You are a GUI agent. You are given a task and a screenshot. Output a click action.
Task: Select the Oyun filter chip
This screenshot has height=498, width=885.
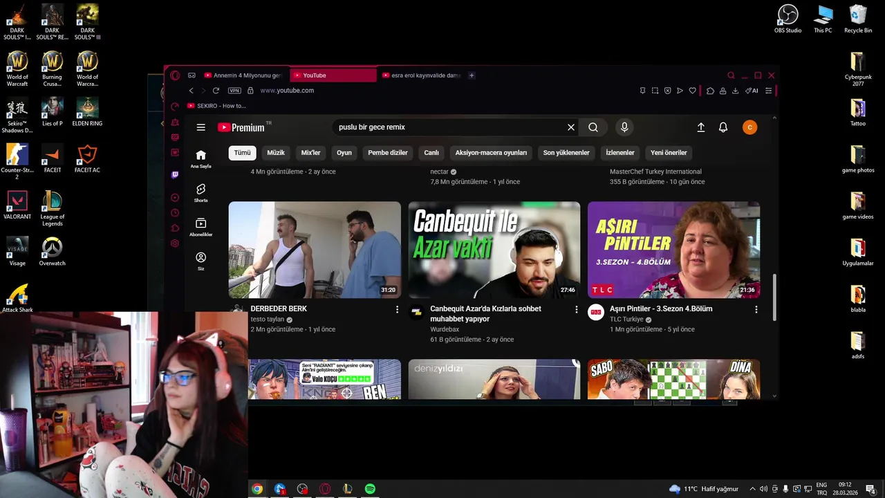coord(344,153)
